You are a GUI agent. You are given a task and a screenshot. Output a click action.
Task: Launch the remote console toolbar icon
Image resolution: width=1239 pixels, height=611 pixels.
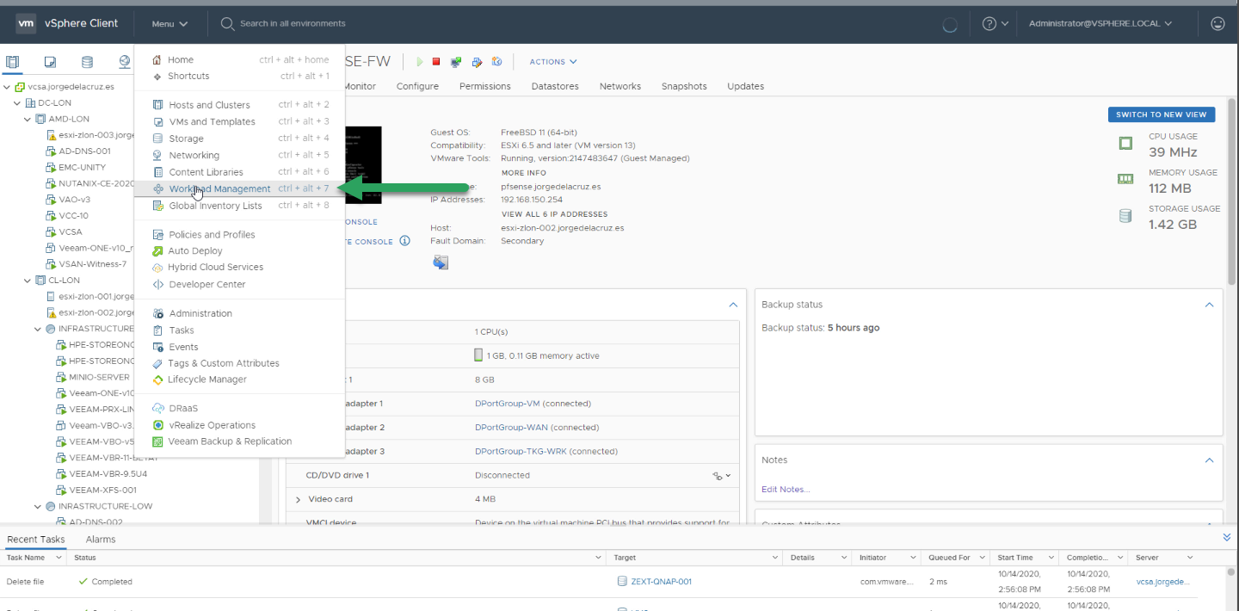click(x=456, y=62)
